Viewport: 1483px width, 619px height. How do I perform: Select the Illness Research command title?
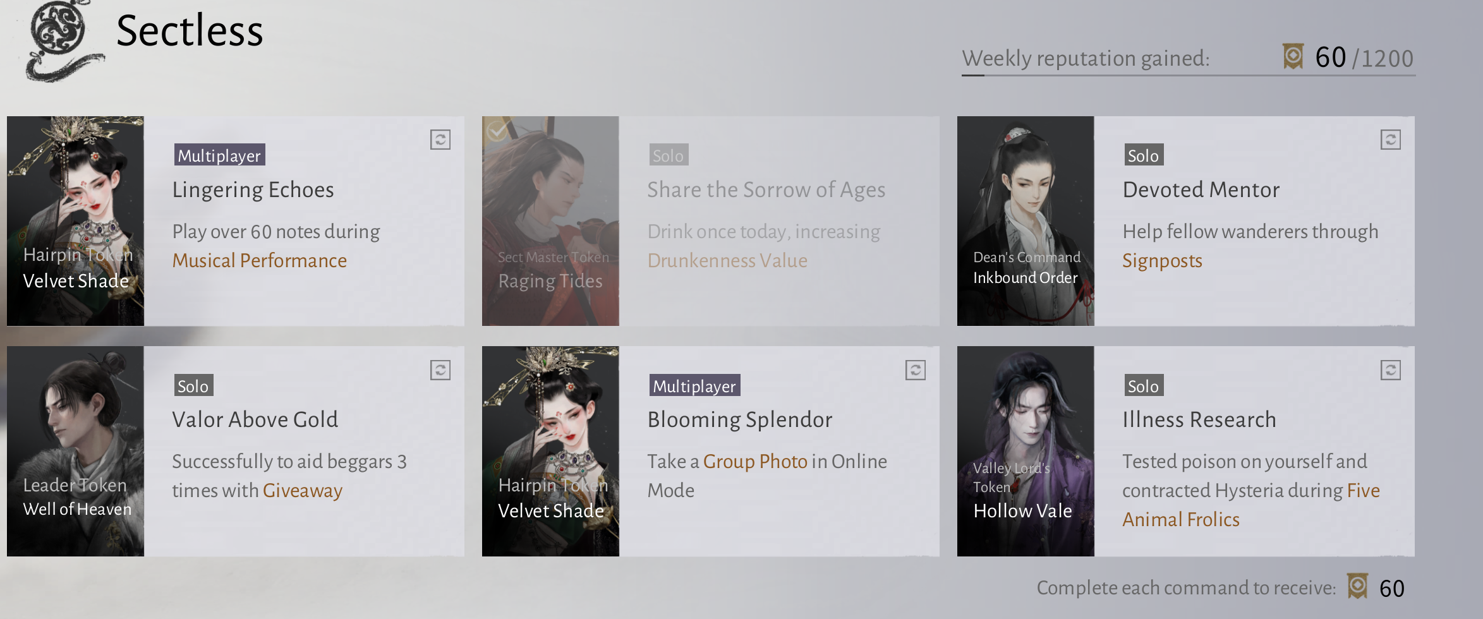coord(1199,419)
